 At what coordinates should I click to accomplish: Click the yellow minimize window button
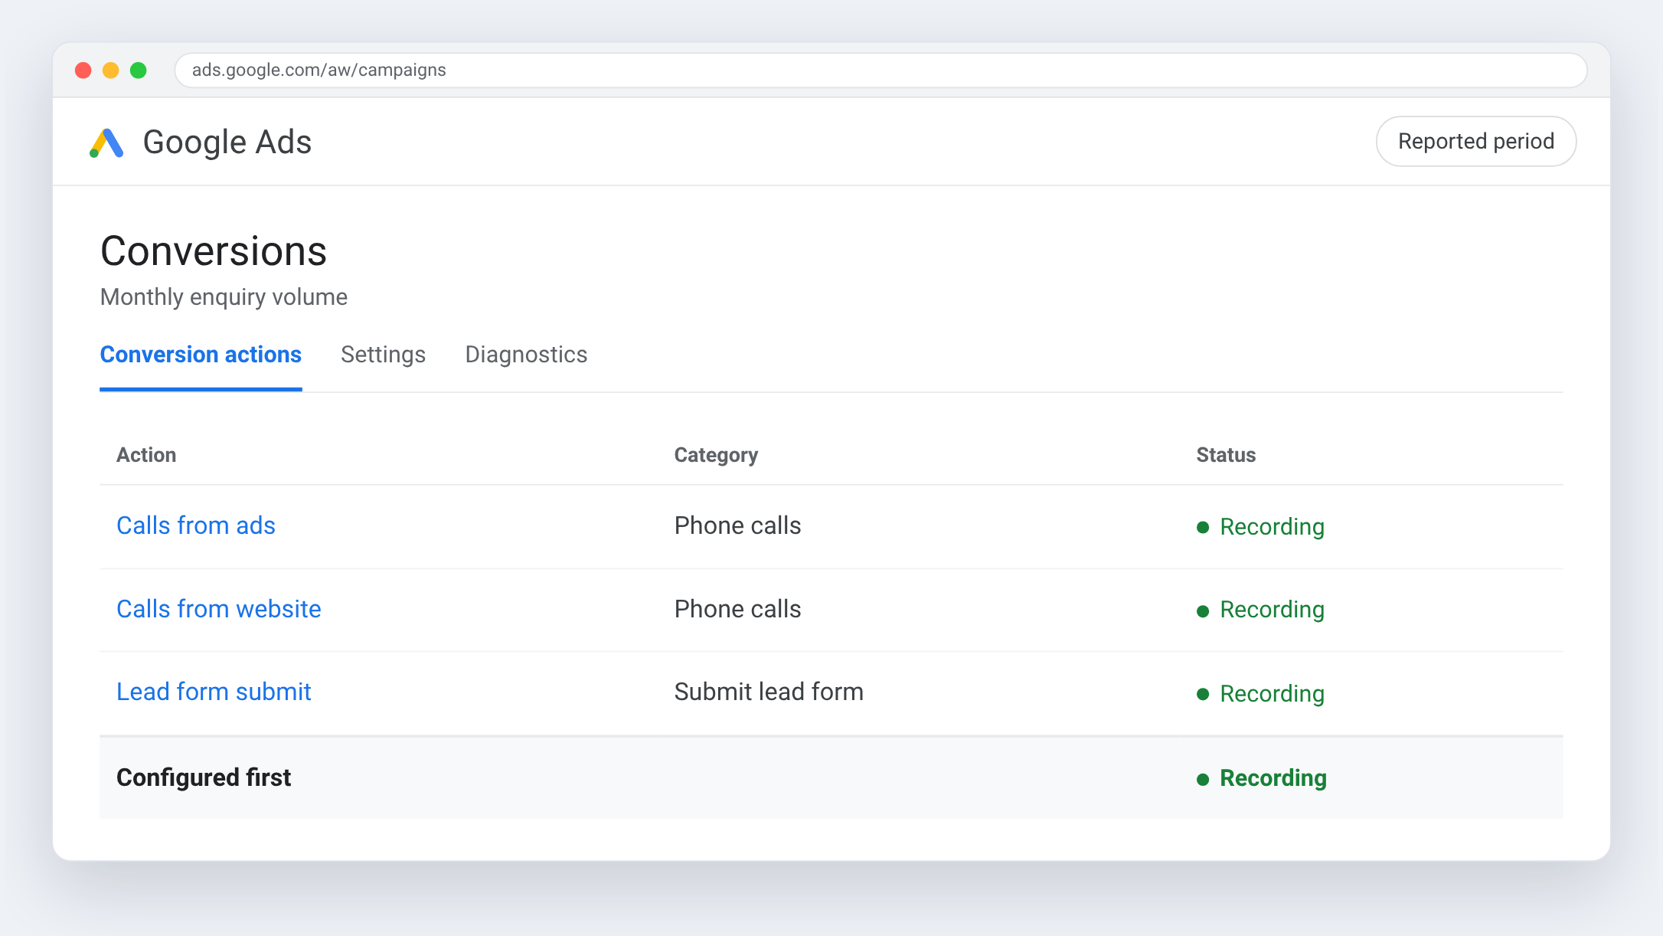click(x=111, y=70)
